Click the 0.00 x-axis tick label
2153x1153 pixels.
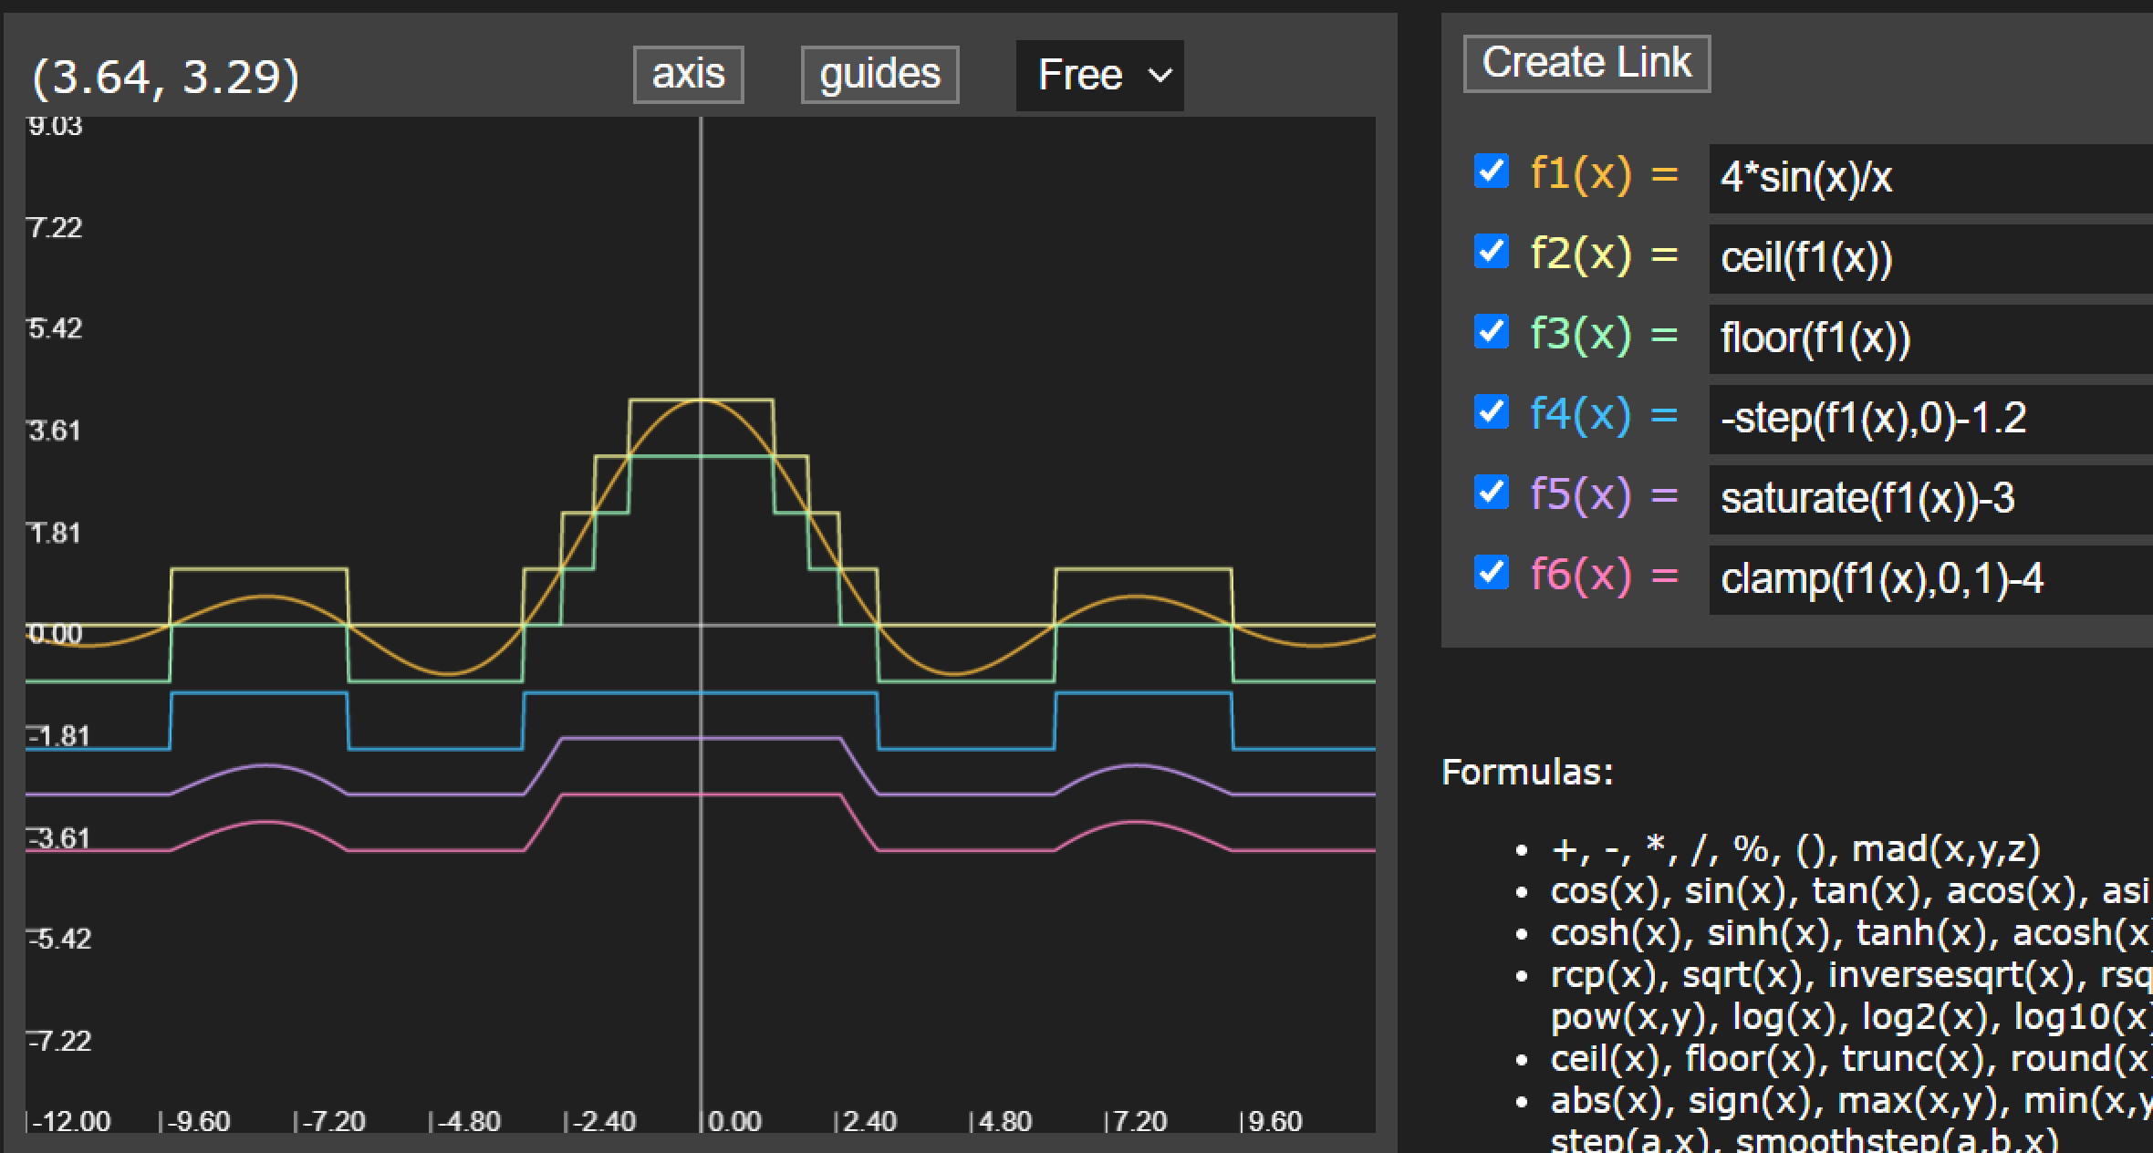click(734, 1121)
